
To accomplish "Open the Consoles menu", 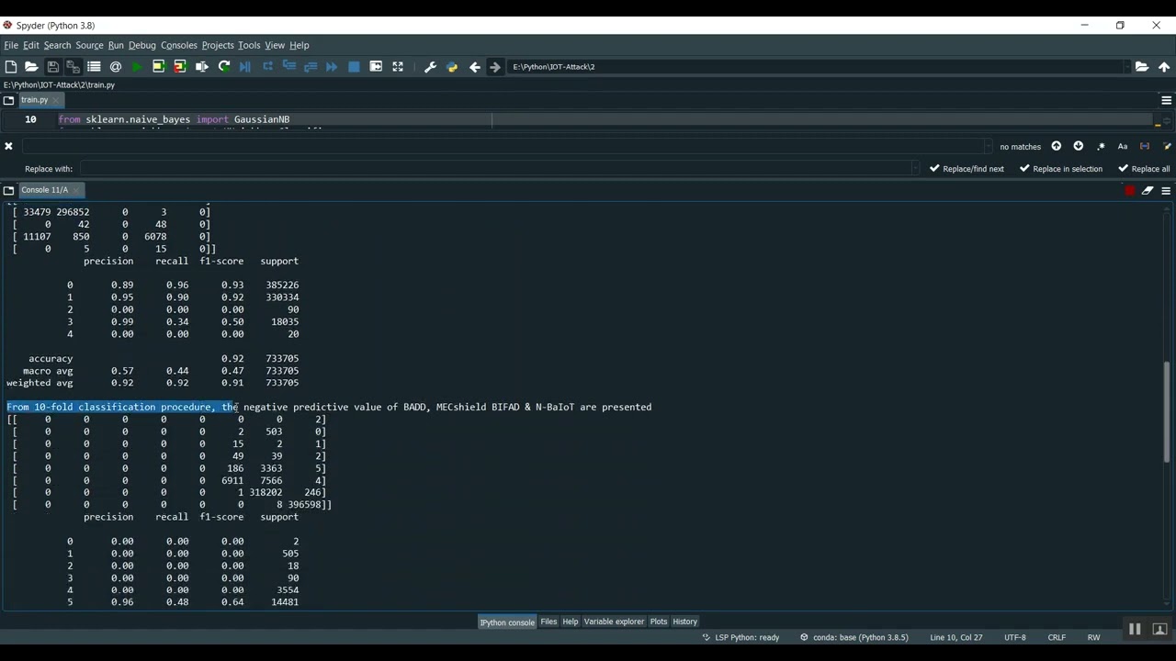I will 179,45.
